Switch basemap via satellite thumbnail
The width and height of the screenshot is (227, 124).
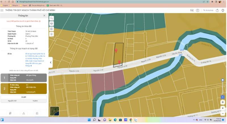click(x=54, y=111)
